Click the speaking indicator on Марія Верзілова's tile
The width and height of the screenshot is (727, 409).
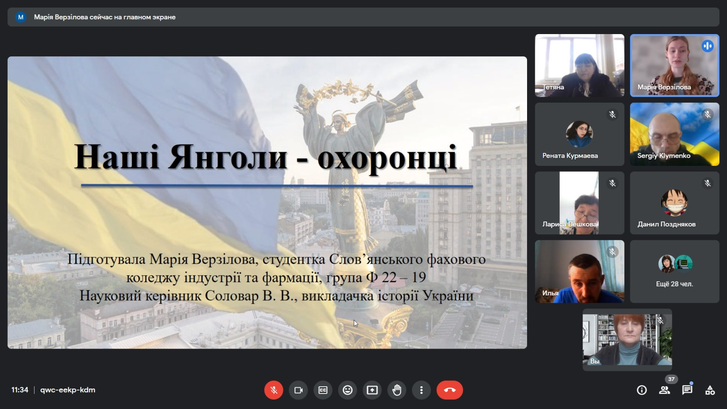(x=707, y=46)
